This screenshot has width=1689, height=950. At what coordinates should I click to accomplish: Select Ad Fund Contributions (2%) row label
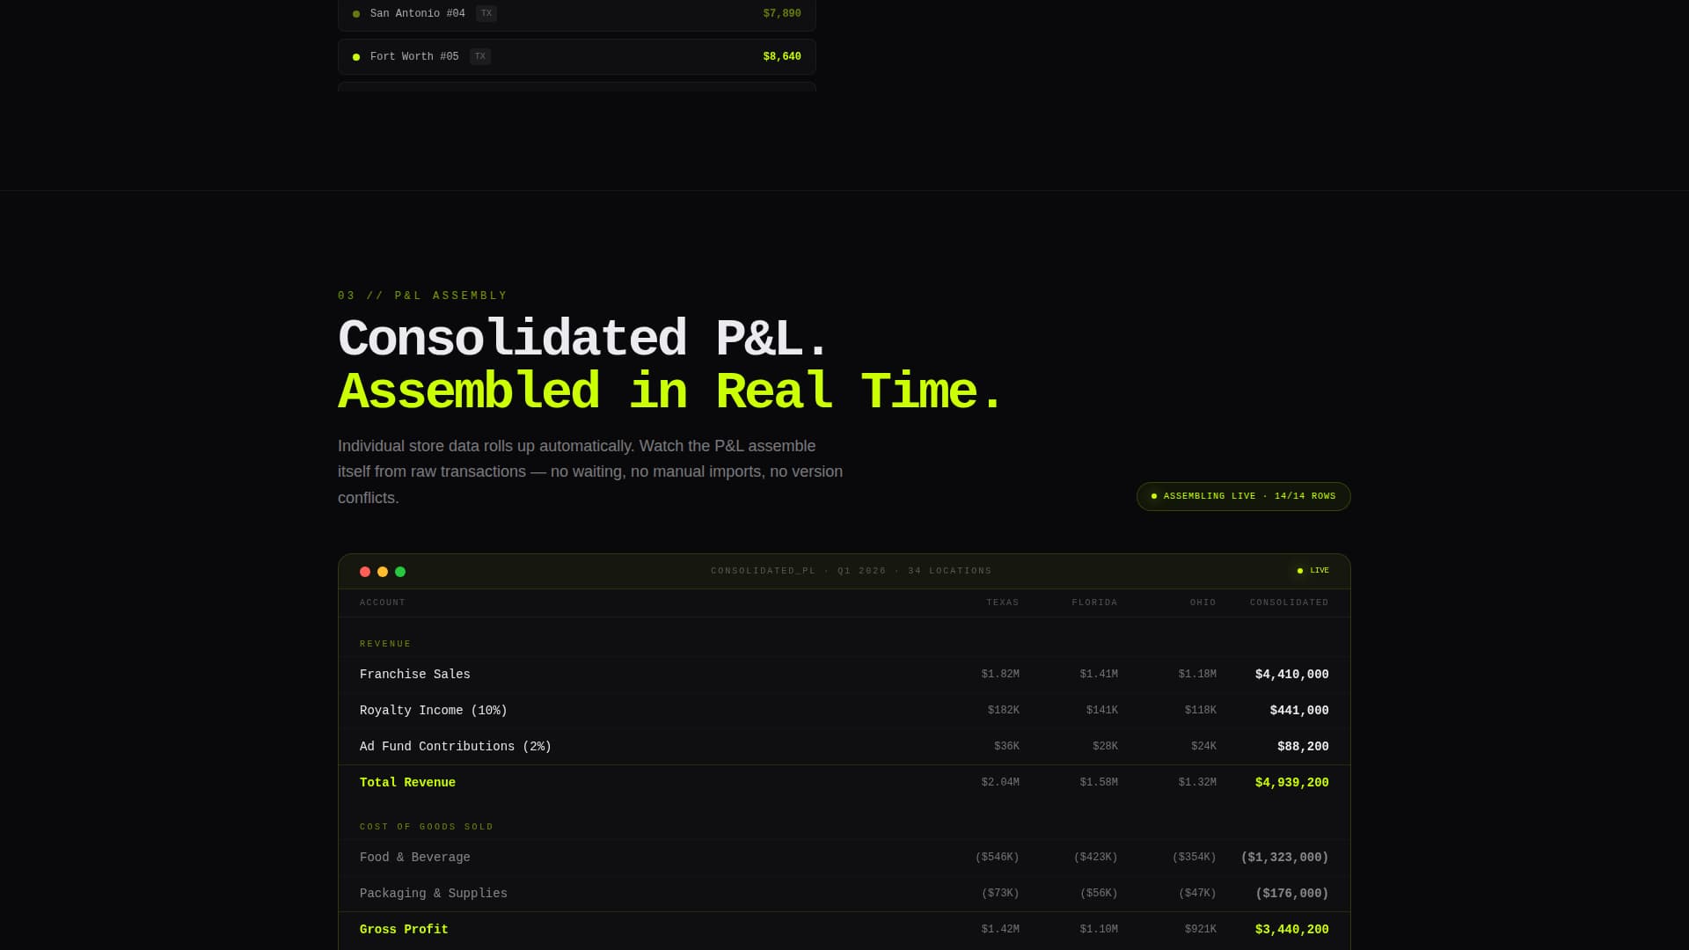click(456, 747)
